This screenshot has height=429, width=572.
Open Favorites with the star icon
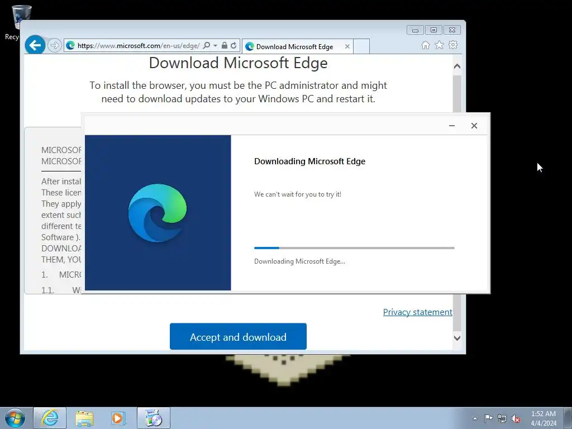[x=439, y=45]
